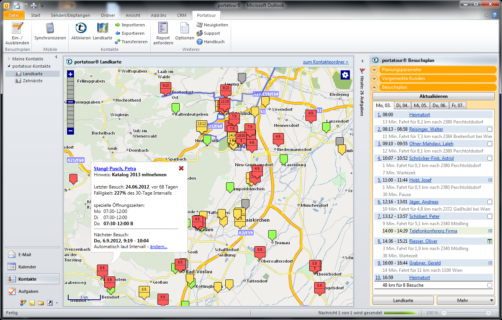
Task: Open the Kalender navigation pane
Action: click(33, 267)
